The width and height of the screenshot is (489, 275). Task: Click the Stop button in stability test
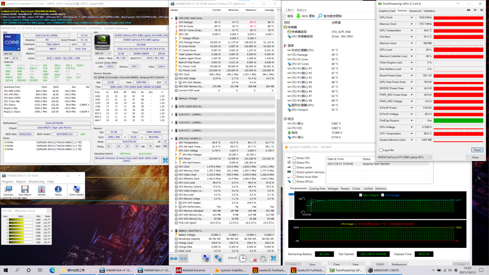[x=312, y=264]
